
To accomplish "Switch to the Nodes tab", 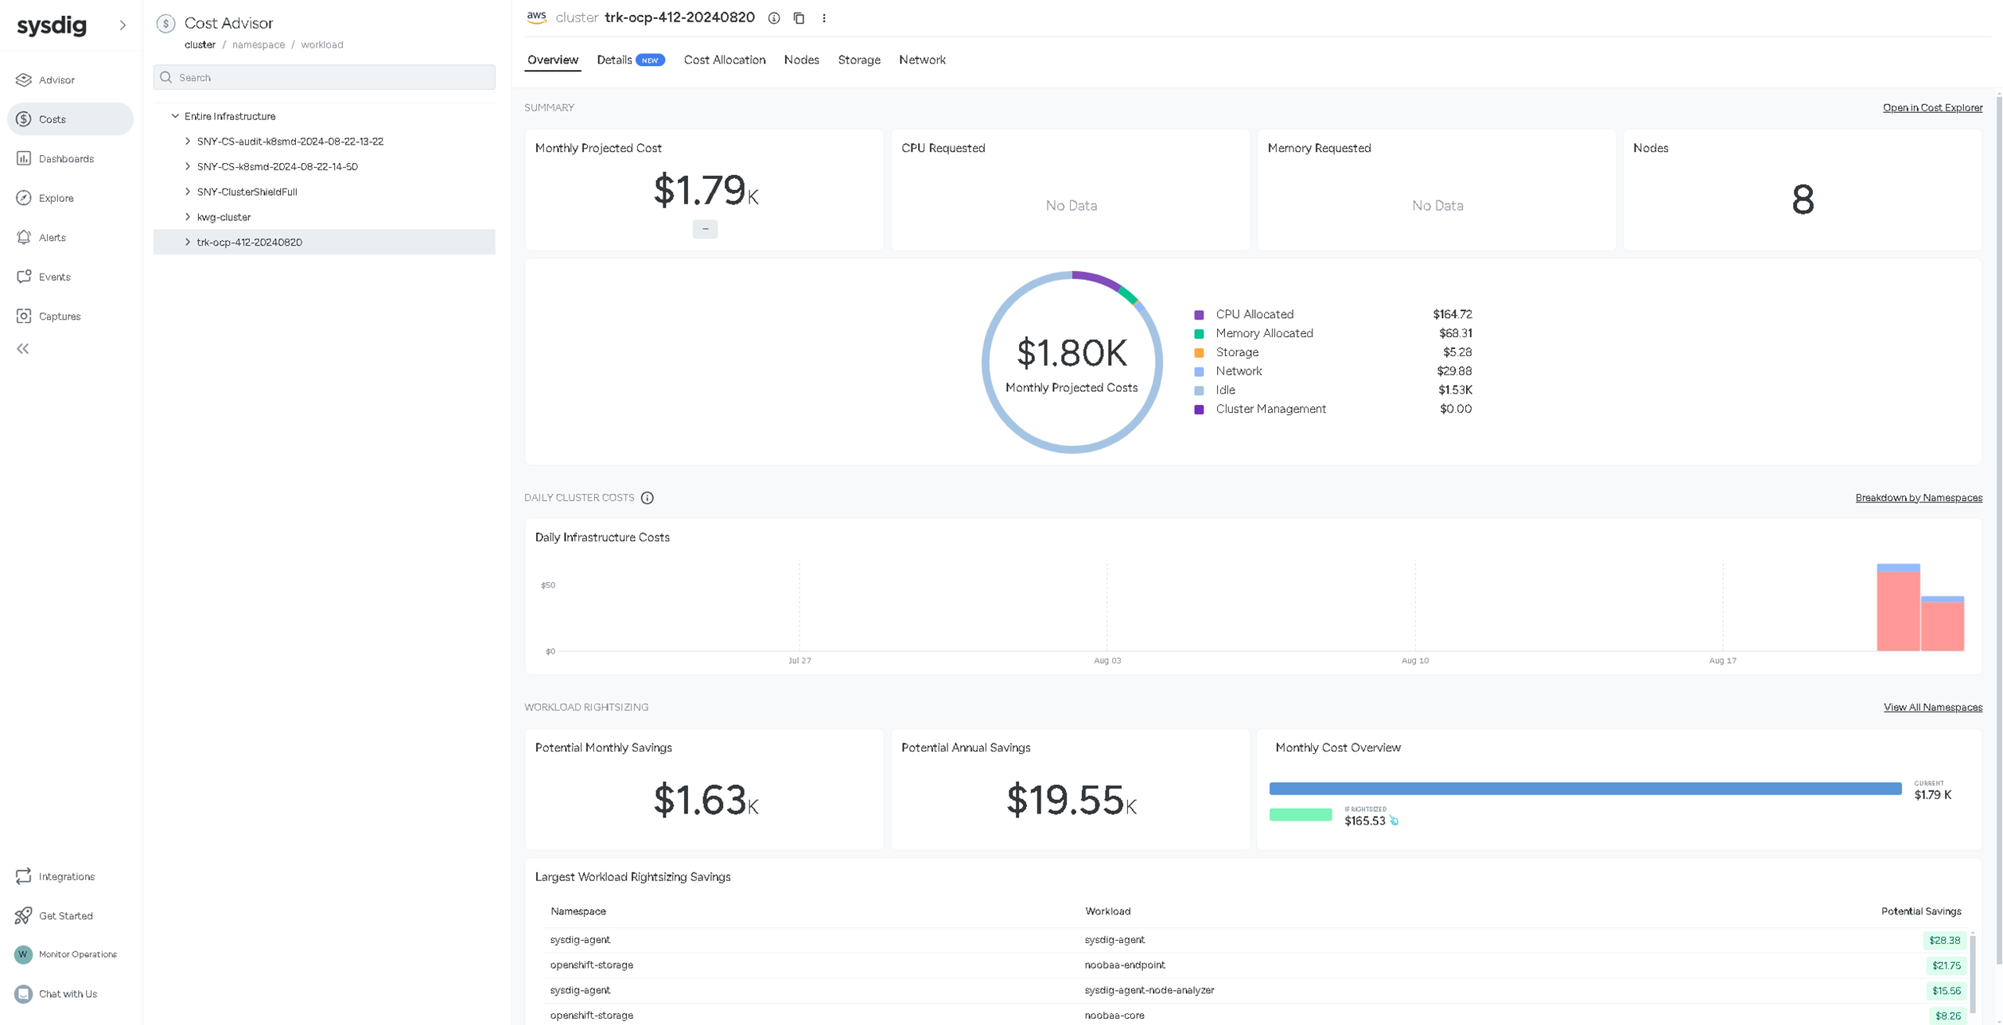I will click(801, 60).
